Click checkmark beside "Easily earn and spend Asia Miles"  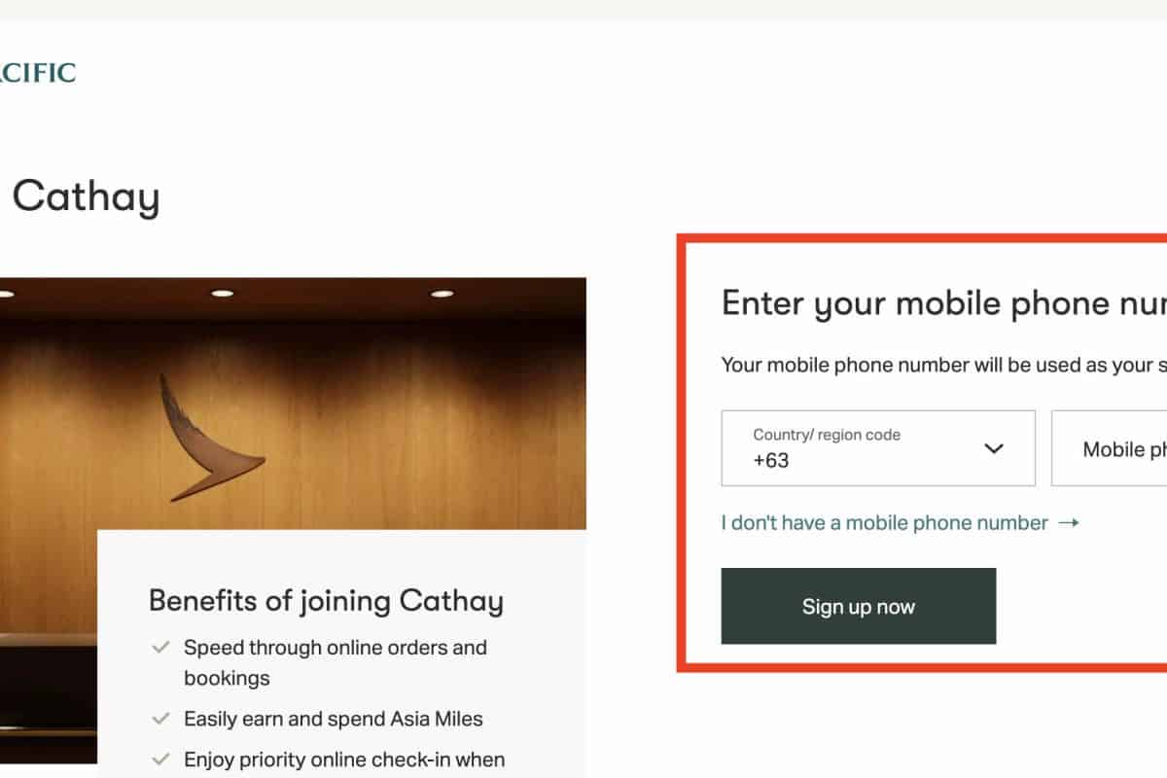click(x=161, y=720)
